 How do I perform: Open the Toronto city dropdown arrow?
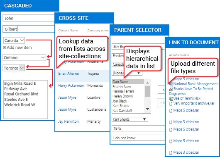(22, 68)
